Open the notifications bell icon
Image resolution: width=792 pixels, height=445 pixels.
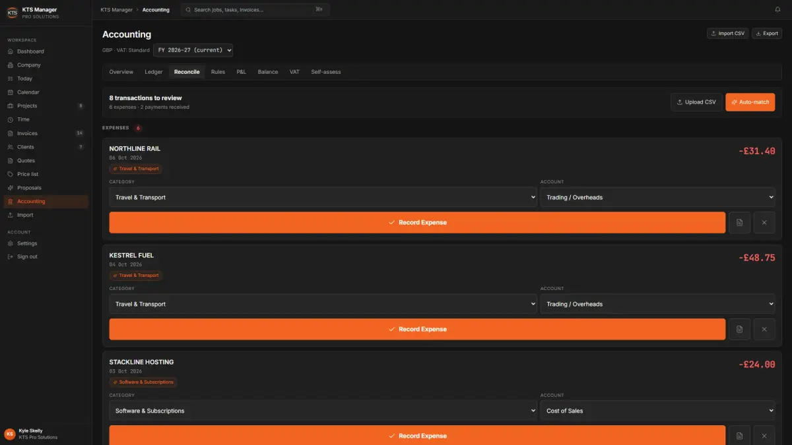tap(777, 10)
